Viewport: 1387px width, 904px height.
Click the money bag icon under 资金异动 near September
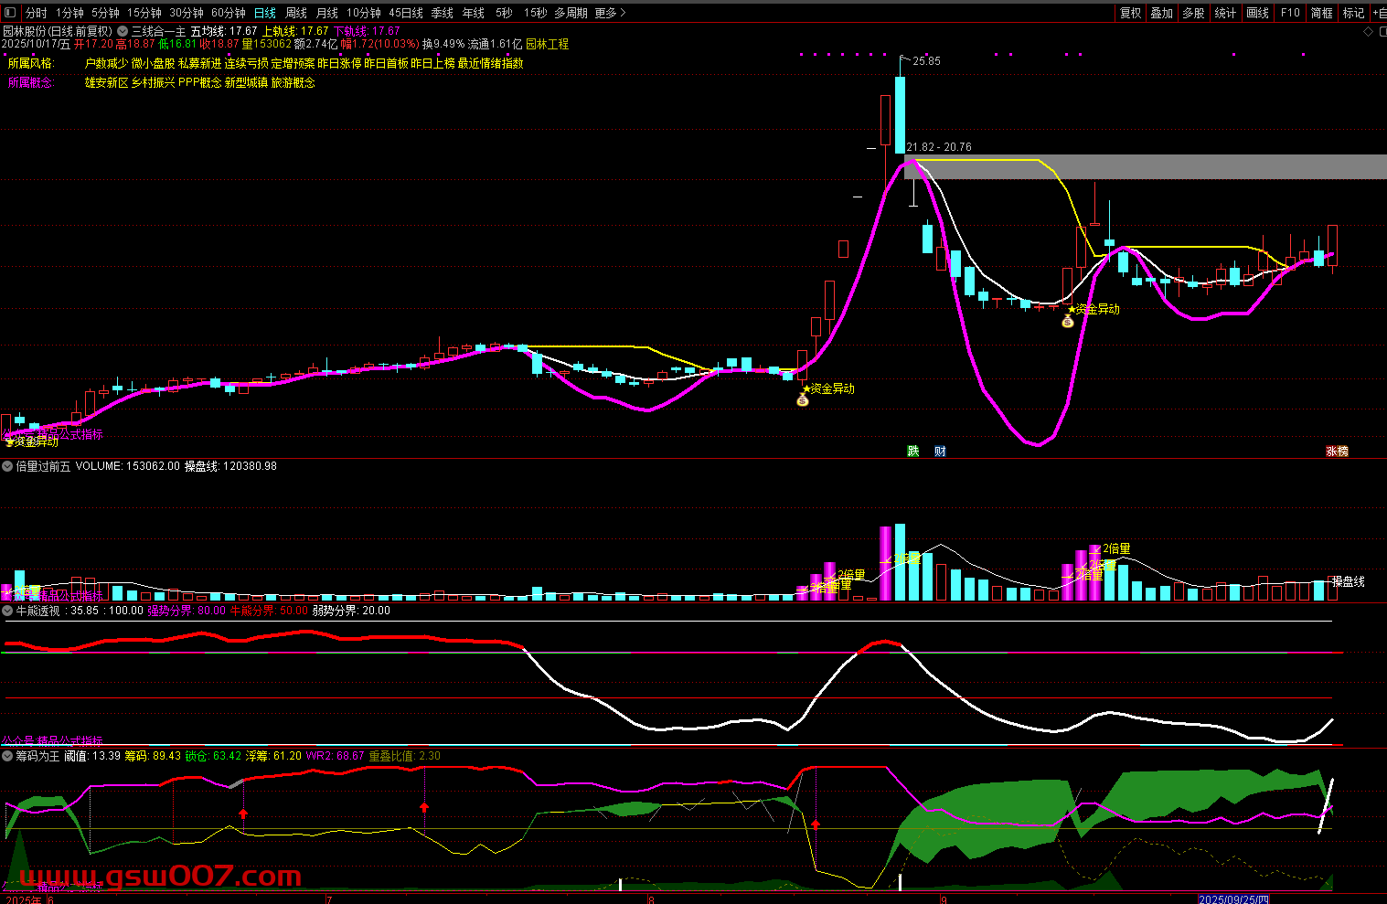[1067, 322]
